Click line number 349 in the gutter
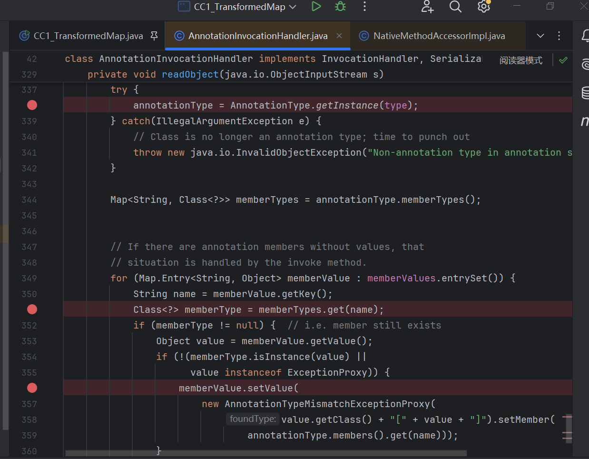The height and width of the screenshot is (459, 589). point(29,279)
